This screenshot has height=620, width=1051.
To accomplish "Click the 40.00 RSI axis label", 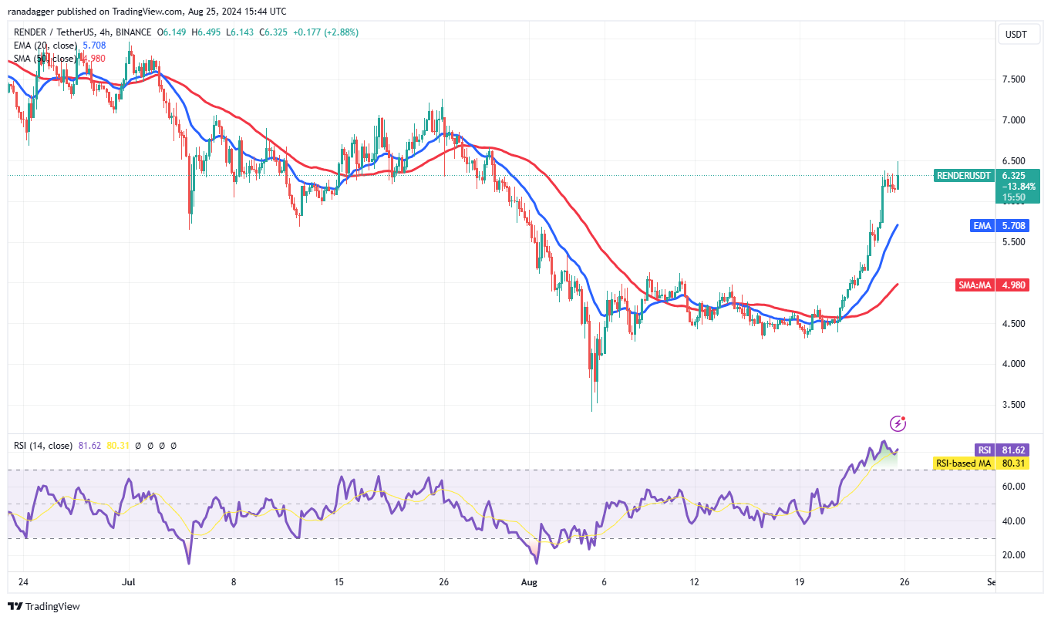I will point(1013,521).
